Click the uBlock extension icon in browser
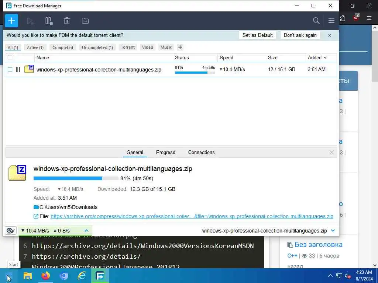Screen dimensions: 378x283 coord(356,18)
